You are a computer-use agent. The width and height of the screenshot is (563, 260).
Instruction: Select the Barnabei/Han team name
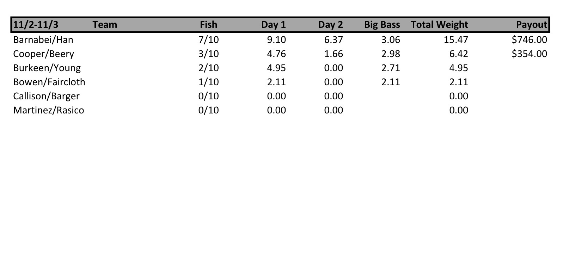(43, 40)
